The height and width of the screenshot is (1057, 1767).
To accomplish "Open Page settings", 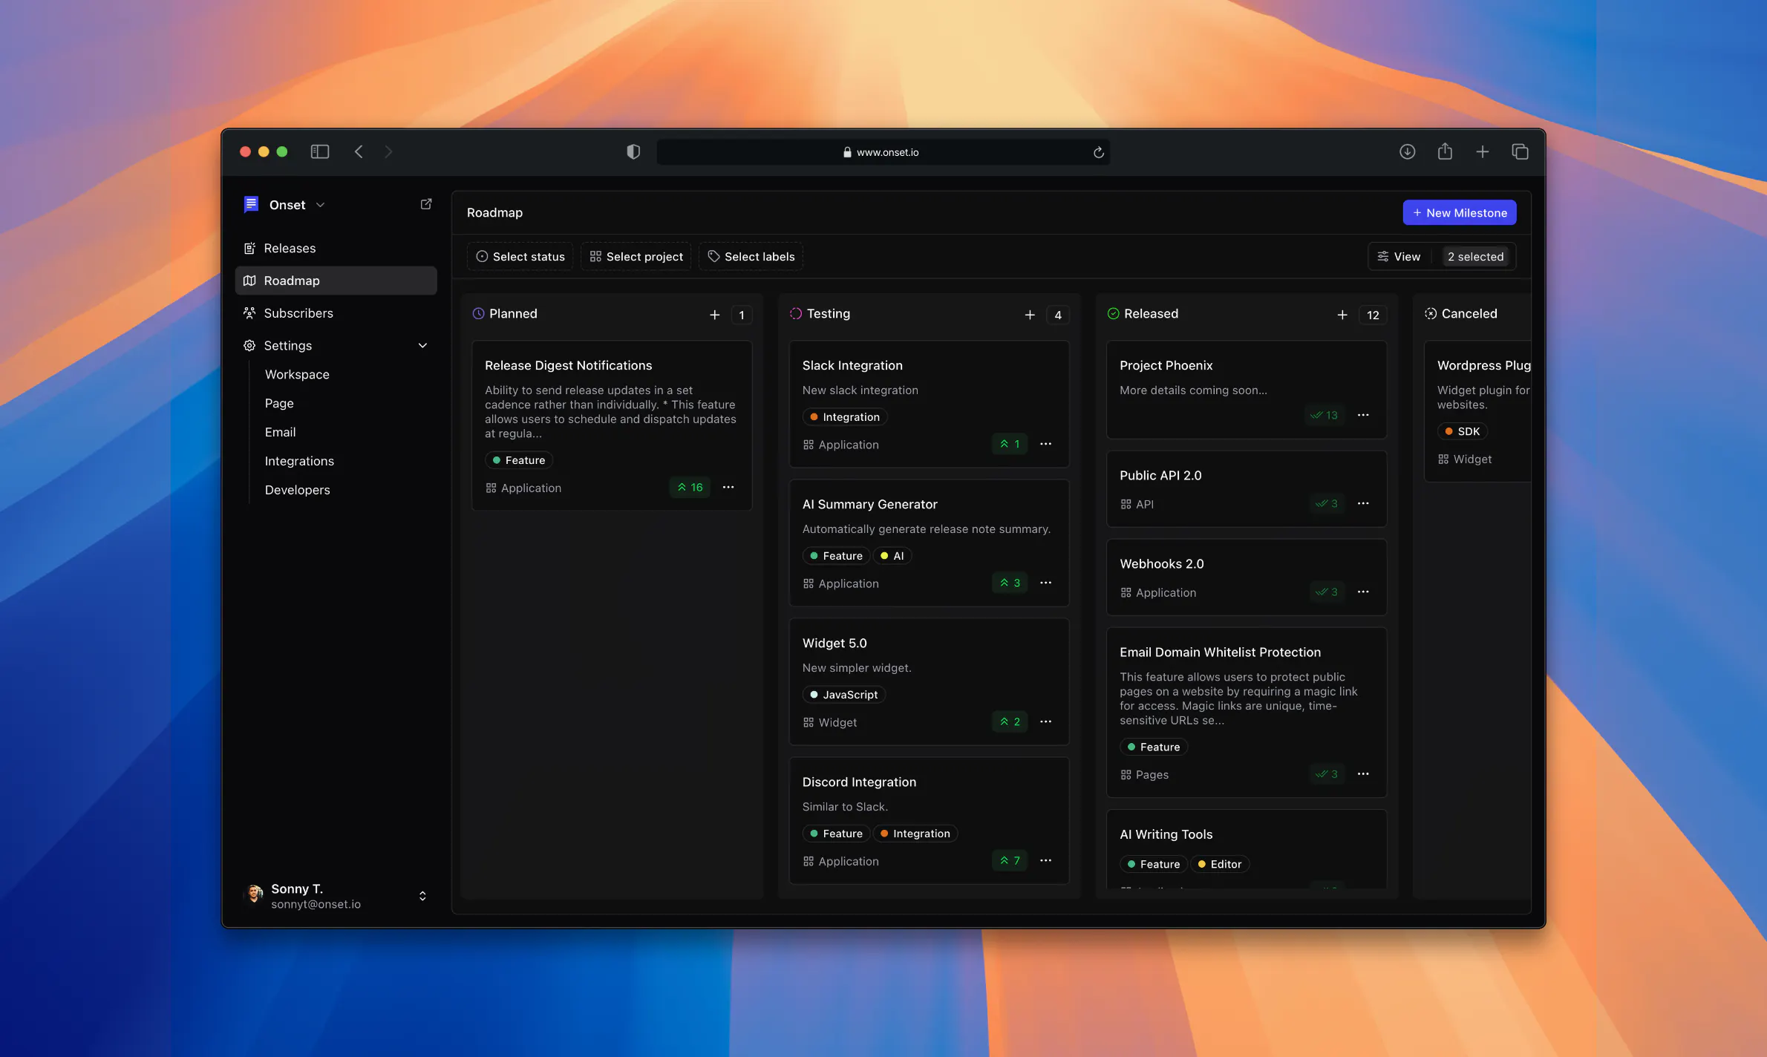I will [x=279, y=403].
